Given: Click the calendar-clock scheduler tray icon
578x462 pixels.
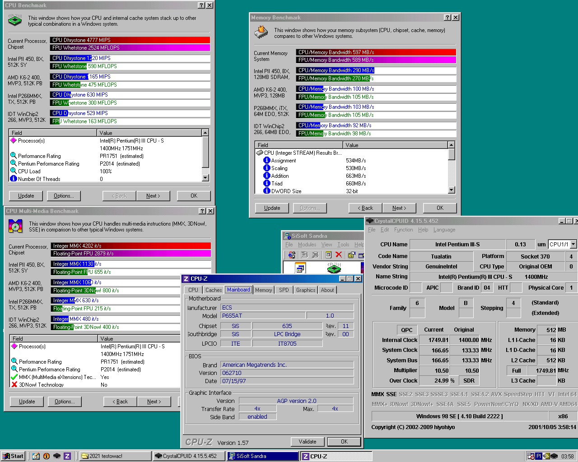Looking at the screenshot, I should [531, 456].
